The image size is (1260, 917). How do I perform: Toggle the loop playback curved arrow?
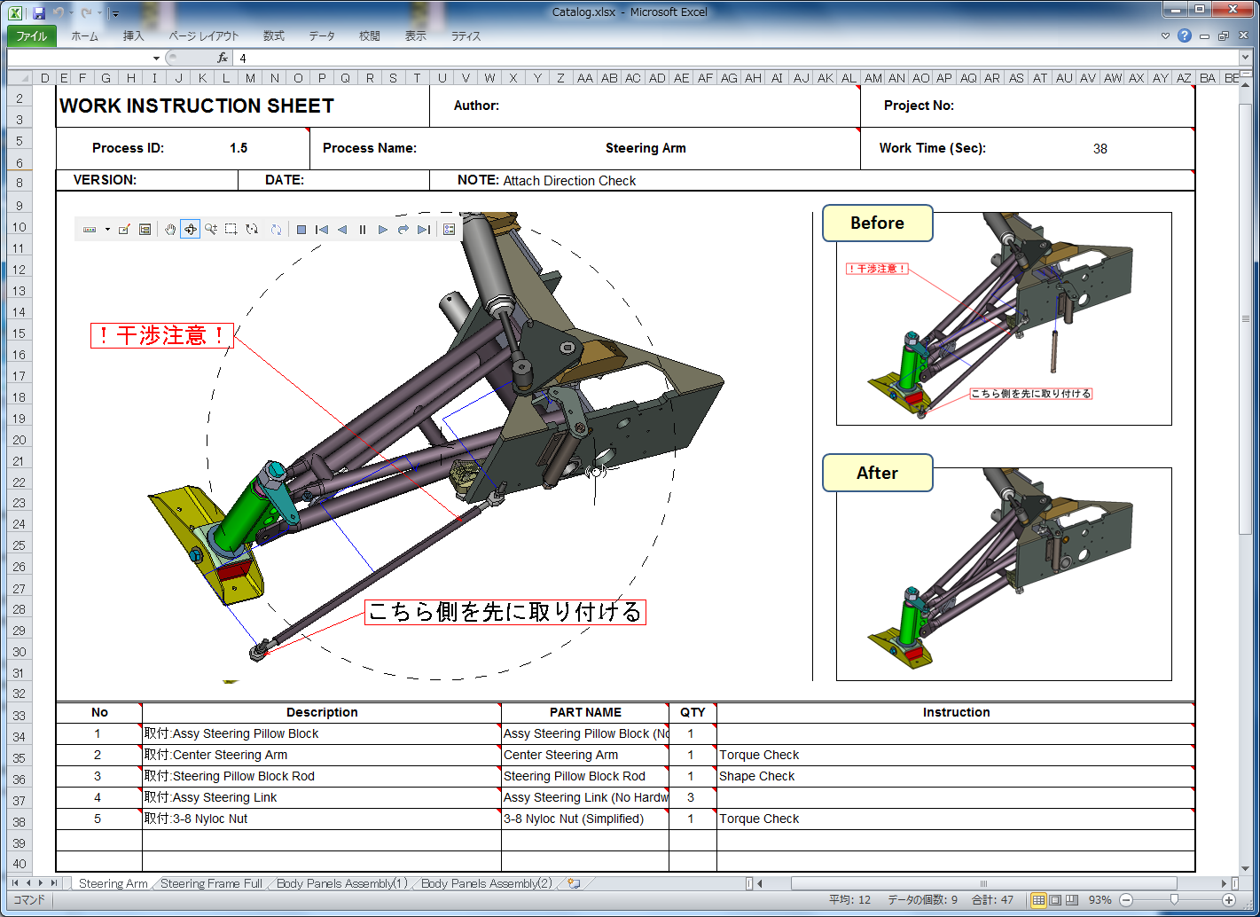403,230
